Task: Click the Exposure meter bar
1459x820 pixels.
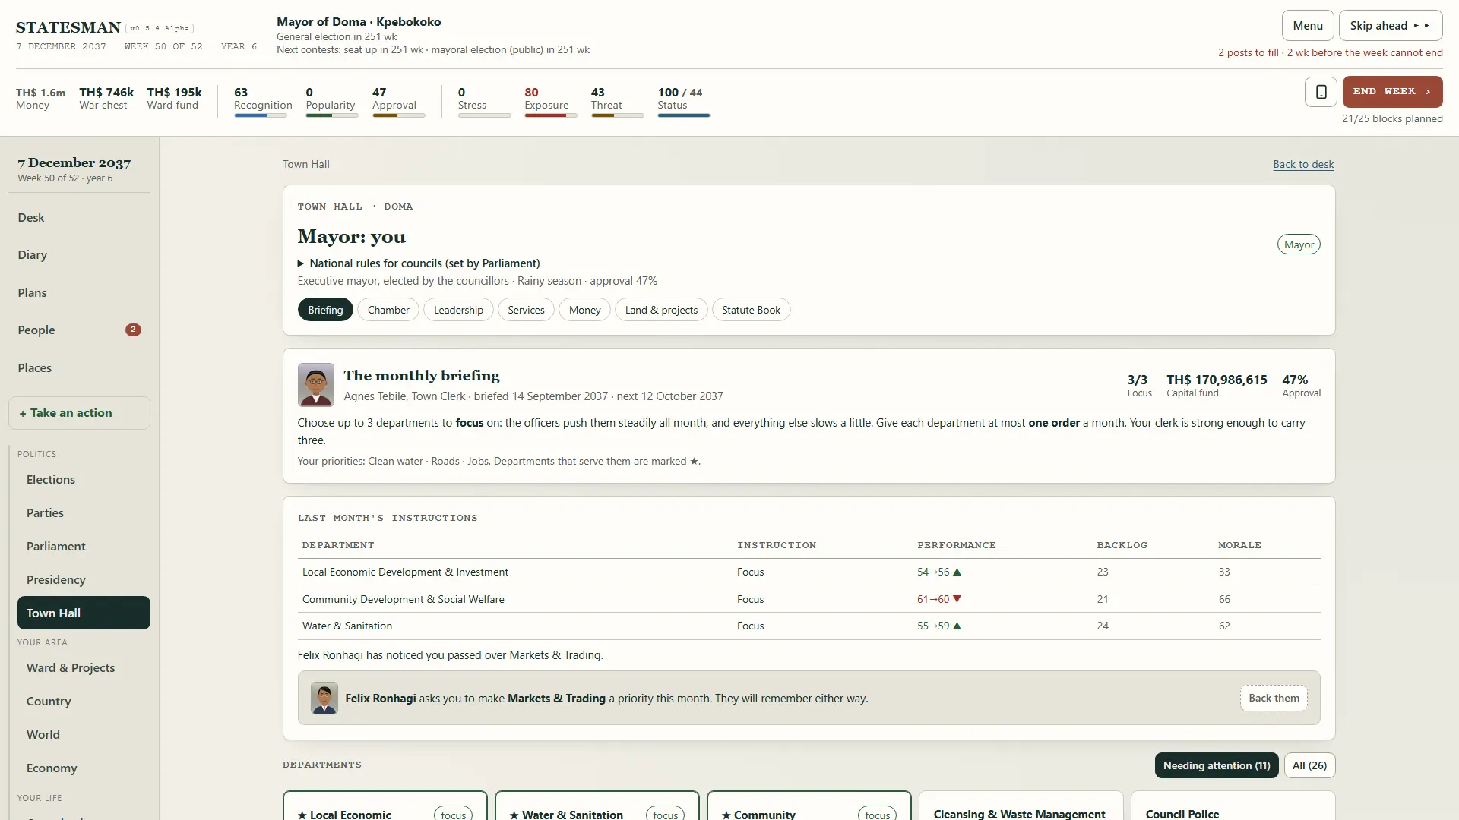Action: (550, 115)
